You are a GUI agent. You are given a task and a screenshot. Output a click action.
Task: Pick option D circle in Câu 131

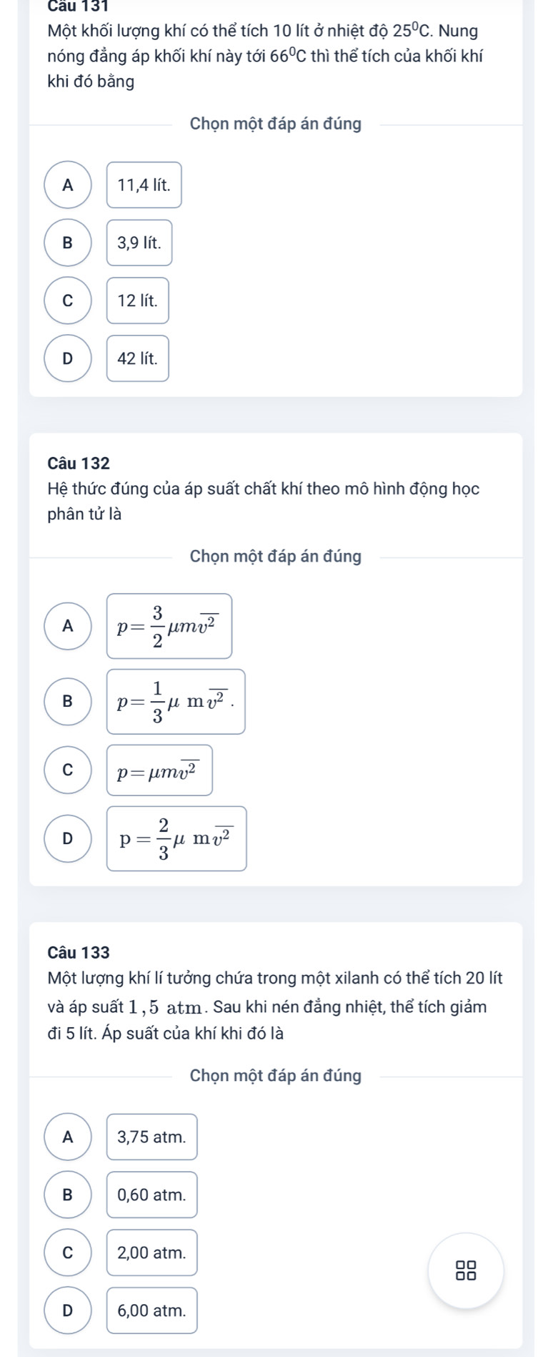tap(68, 358)
